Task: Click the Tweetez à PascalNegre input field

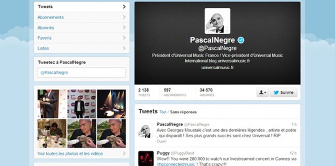Action: 82,73
